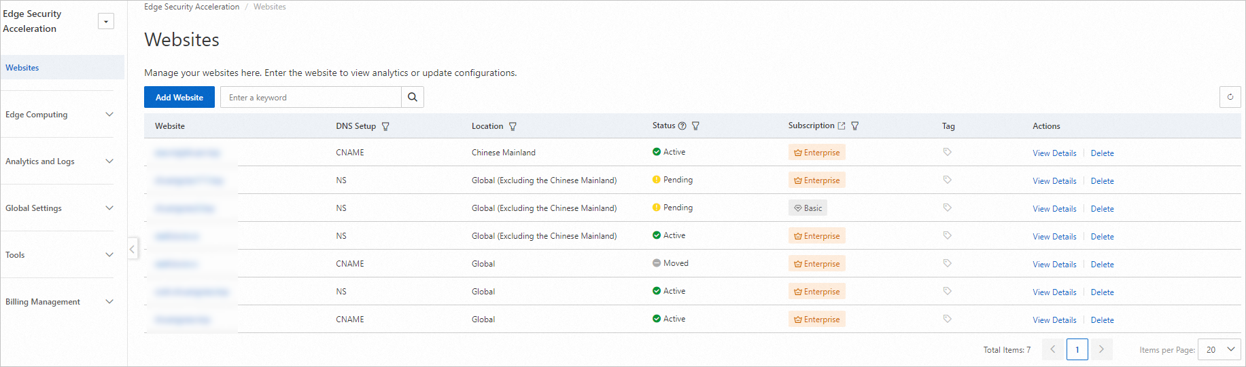Viewport: 1246px width, 367px height.
Task: Open the Location column filter
Action: 513,126
